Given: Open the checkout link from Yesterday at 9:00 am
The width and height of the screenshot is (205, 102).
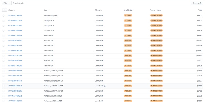Looking at the screenshot, I should pyautogui.click(x=15, y=96).
